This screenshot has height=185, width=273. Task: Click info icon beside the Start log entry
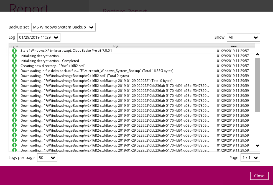click(x=14, y=51)
